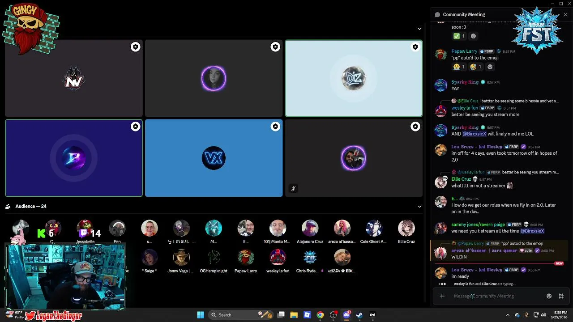Image resolution: width=573 pixels, height=322 pixels.
Task: Open Steam from the taskbar
Action: (359, 315)
